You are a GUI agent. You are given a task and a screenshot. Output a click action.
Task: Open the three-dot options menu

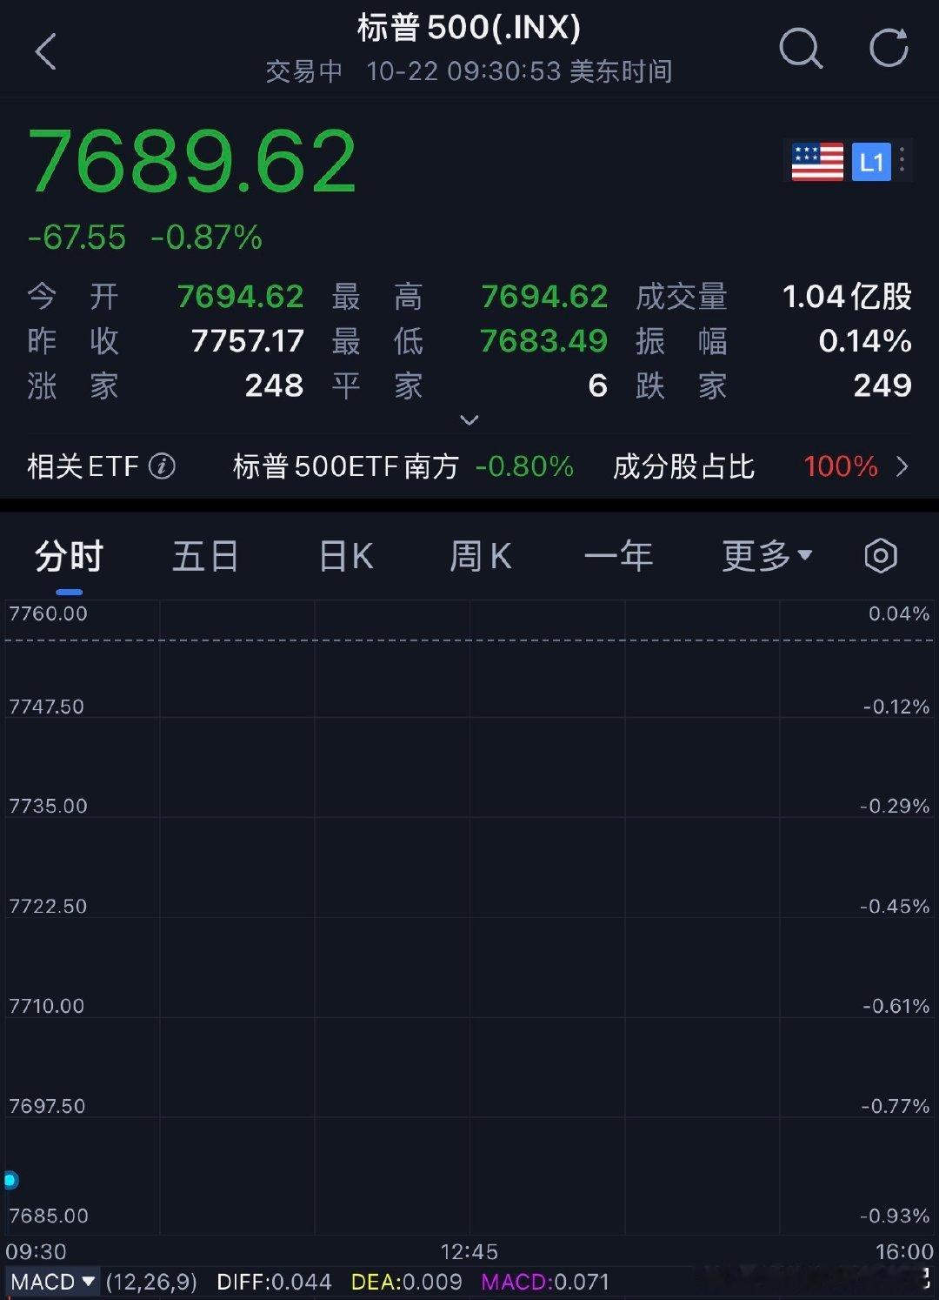(902, 160)
